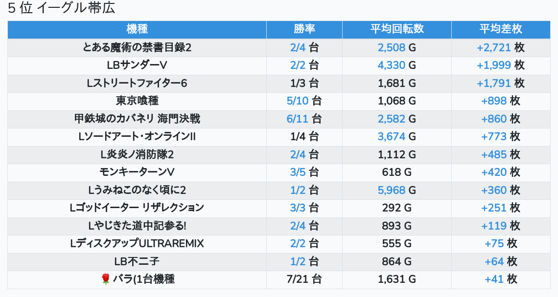
Task: Click the 勝率 column header
Action: 304,29
